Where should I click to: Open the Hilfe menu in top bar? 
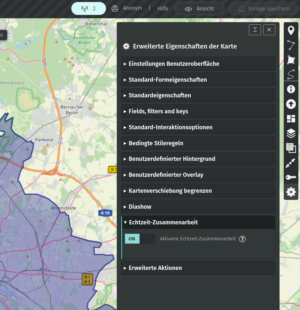163,9
